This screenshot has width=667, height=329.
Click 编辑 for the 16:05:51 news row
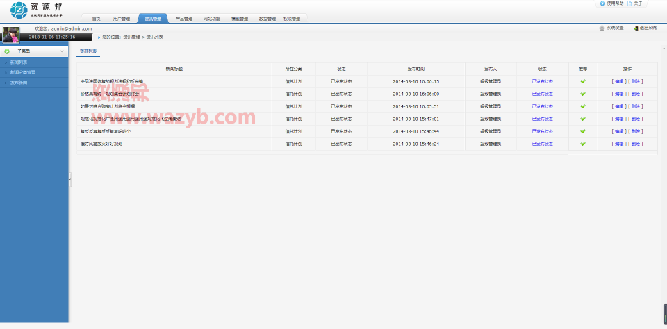(x=619, y=106)
